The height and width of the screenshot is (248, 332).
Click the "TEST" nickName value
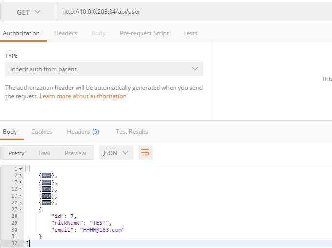pos(99,223)
